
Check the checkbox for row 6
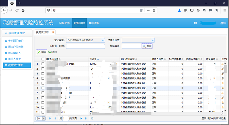pos(43,88)
